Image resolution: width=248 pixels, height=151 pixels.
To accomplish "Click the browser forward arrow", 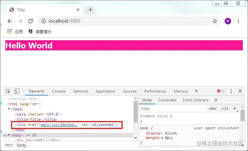I will (20, 21).
